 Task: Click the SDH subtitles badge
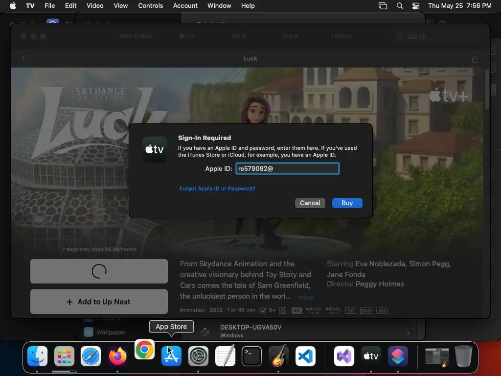(x=366, y=310)
